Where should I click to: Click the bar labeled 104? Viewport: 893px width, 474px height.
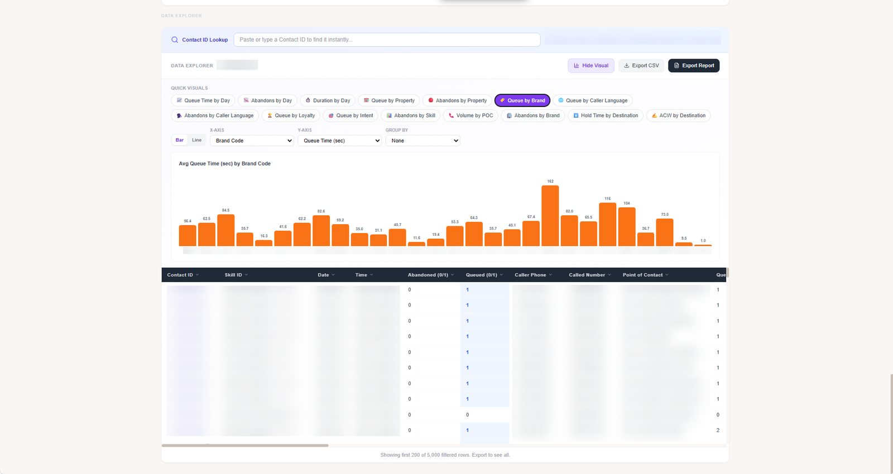point(626,226)
